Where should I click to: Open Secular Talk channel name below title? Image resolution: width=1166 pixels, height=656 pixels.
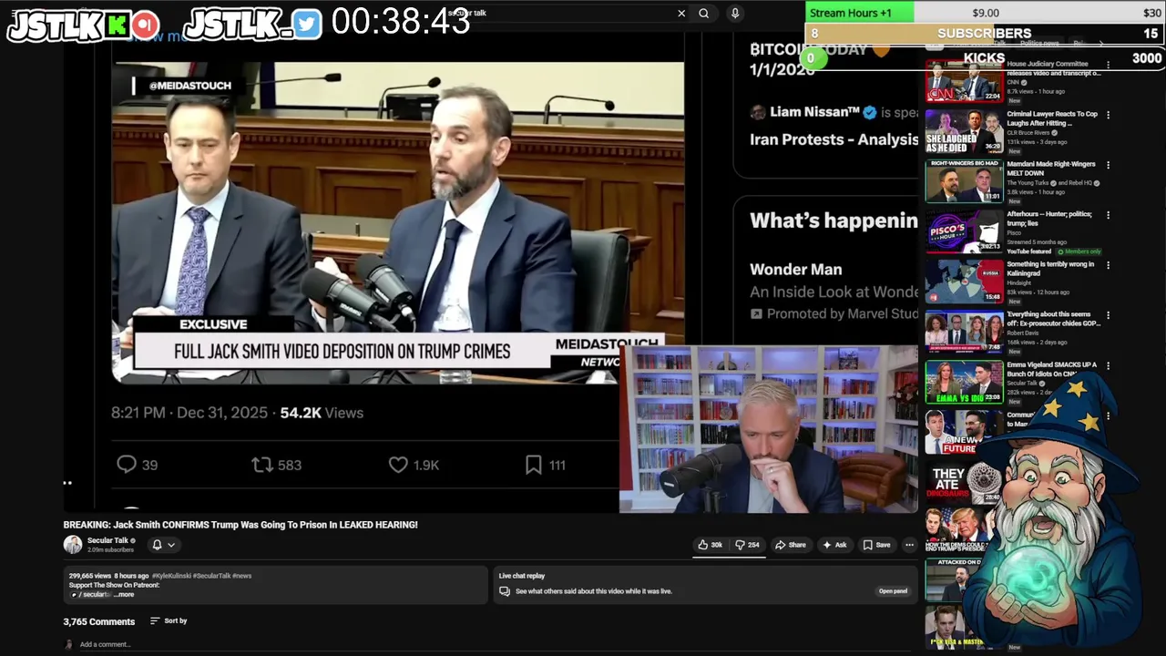107,540
